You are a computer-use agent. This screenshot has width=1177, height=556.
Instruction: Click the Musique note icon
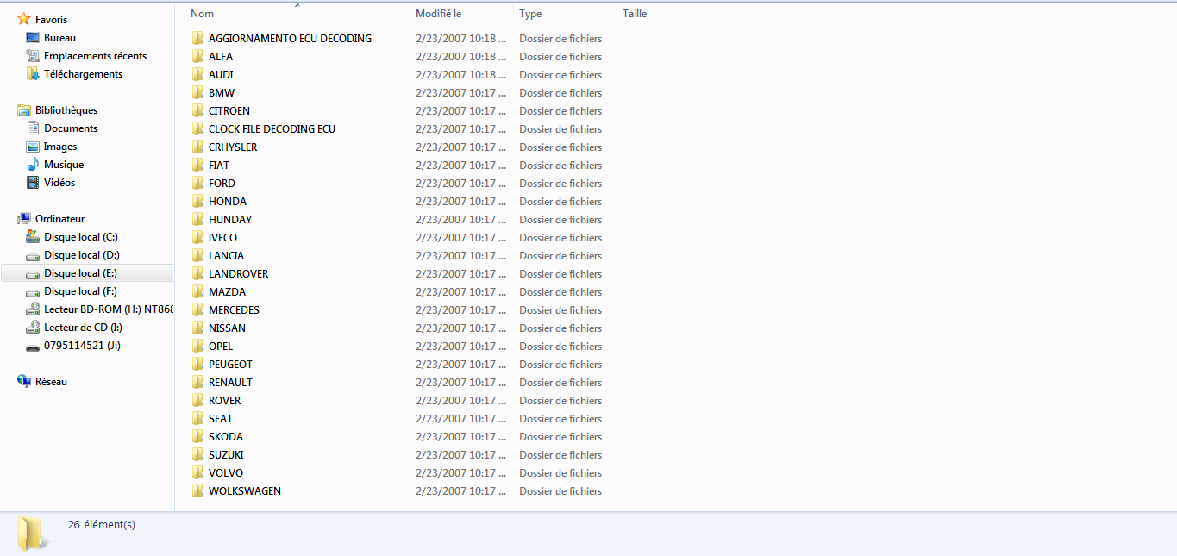(33, 165)
